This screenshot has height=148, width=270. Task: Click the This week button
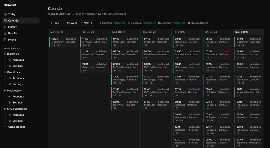coord(71,23)
